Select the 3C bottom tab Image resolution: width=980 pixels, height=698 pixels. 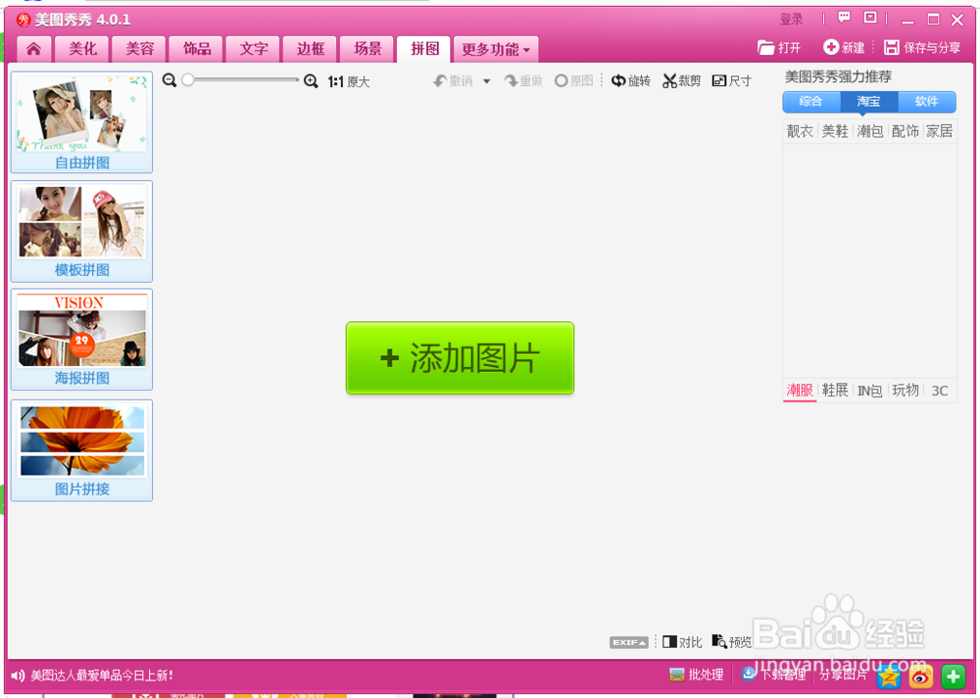pyautogui.click(x=940, y=391)
